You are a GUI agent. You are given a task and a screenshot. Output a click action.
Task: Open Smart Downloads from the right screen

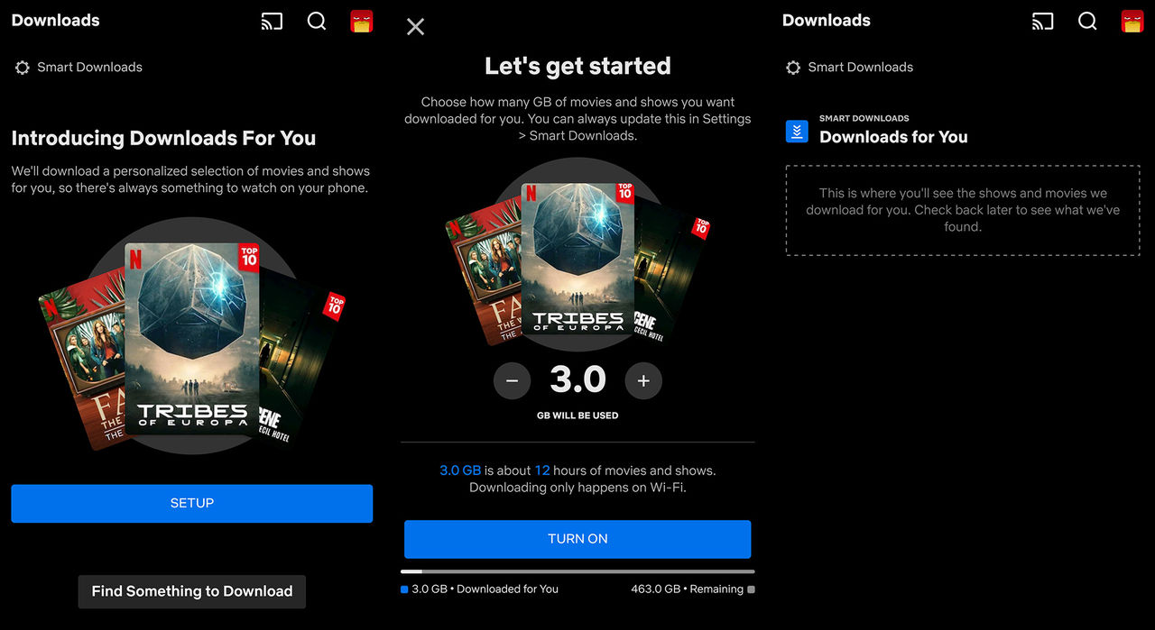[859, 67]
